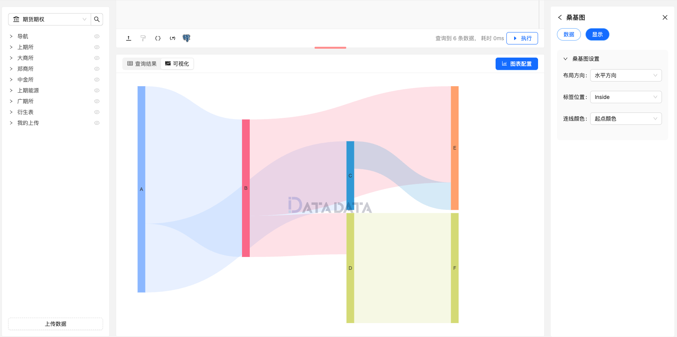Toggle the eye icon for 中金所
Screen dimensions: 677x337
coord(97,80)
